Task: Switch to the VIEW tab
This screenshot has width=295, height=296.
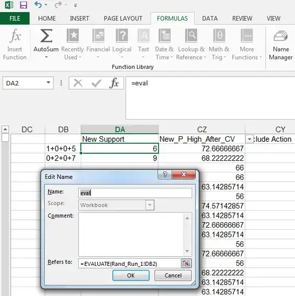Action: (x=273, y=18)
